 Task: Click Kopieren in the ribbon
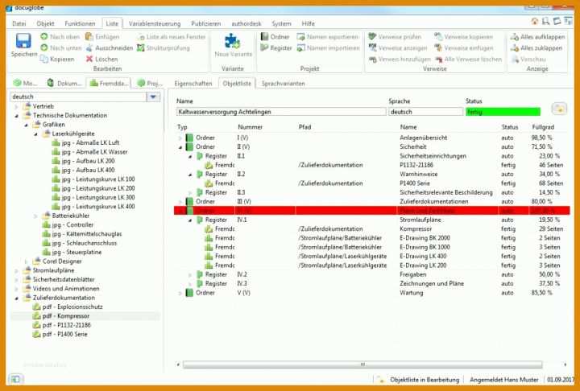pos(57,59)
